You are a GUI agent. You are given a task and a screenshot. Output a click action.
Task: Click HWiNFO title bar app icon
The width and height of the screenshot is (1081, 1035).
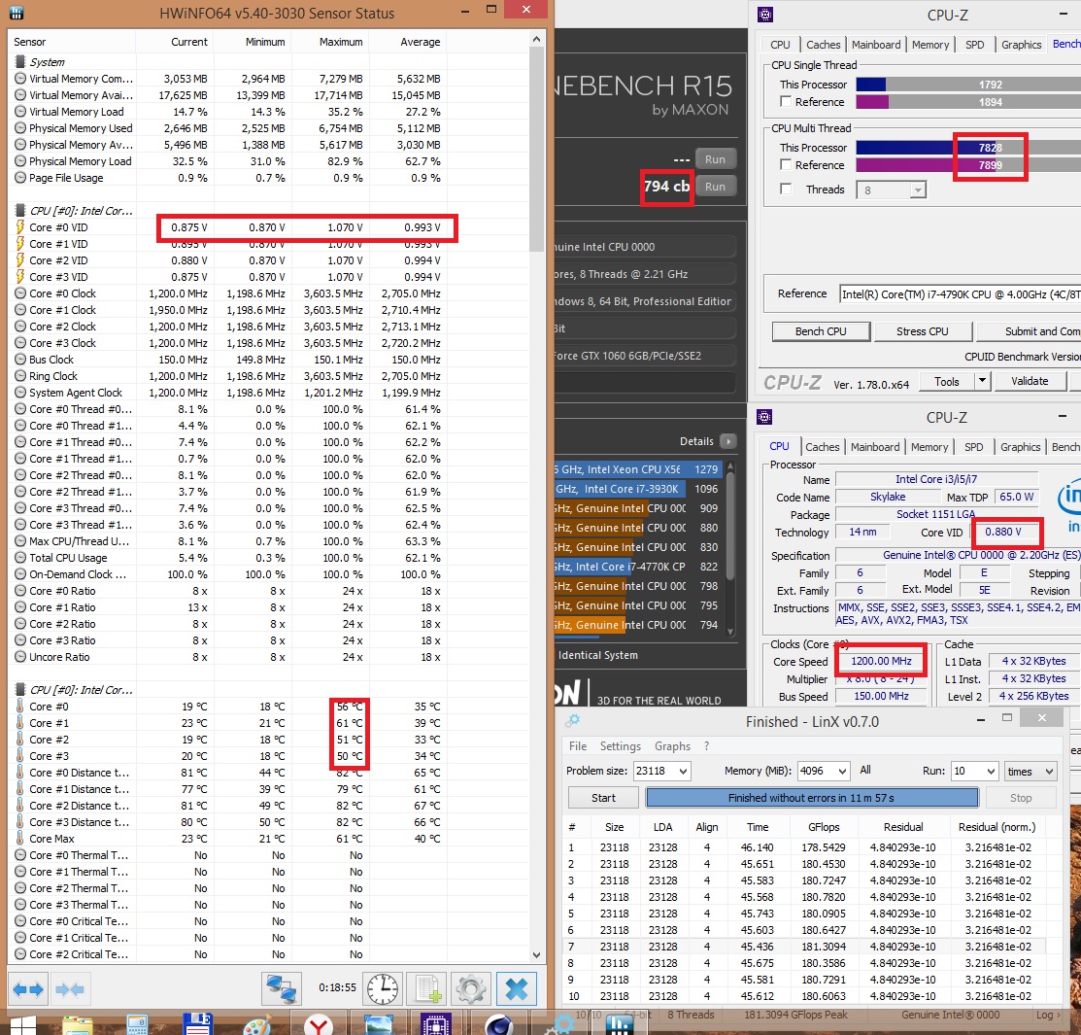pyautogui.click(x=16, y=13)
